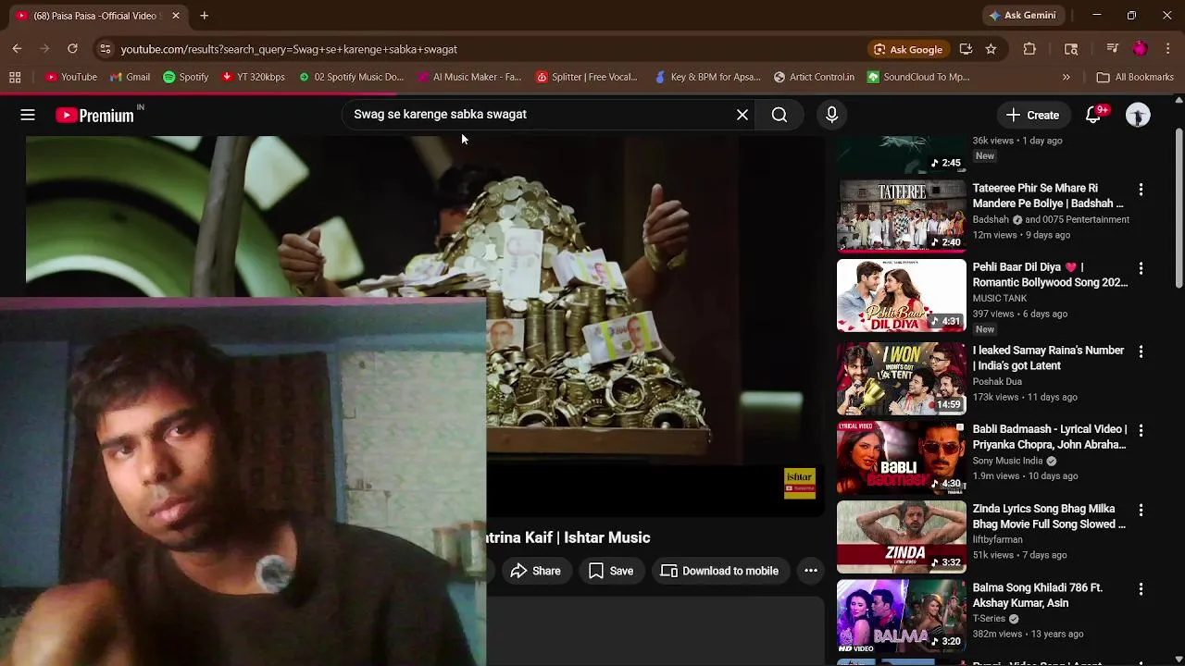
Task: Start voice search with microphone
Action: click(x=831, y=115)
